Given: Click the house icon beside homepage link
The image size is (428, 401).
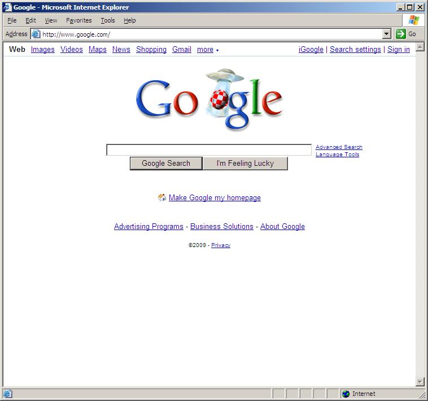Looking at the screenshot, I should coord(162,197).
